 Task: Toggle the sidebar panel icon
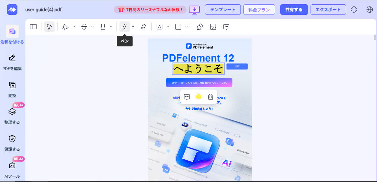(x=33, y=27)
